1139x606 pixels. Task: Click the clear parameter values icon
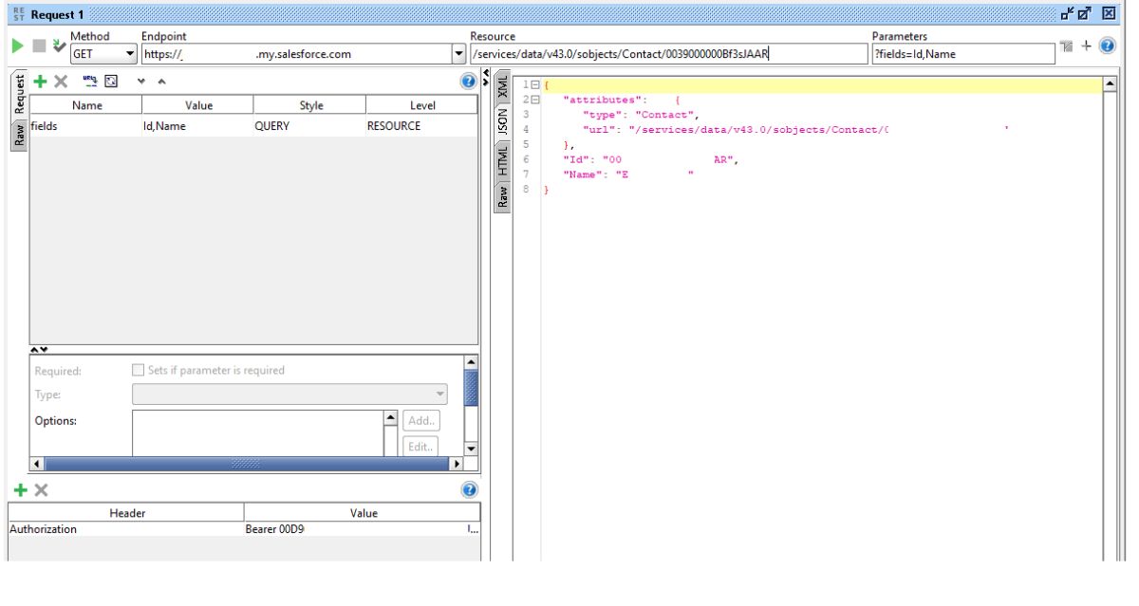click(x=110, y=82)
